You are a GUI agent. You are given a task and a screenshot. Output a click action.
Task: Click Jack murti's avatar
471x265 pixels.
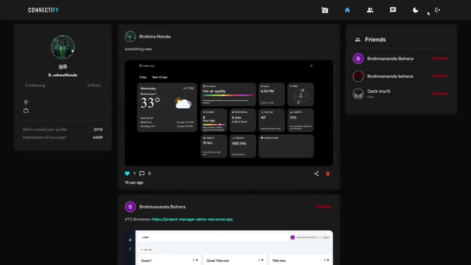(358, 94)
